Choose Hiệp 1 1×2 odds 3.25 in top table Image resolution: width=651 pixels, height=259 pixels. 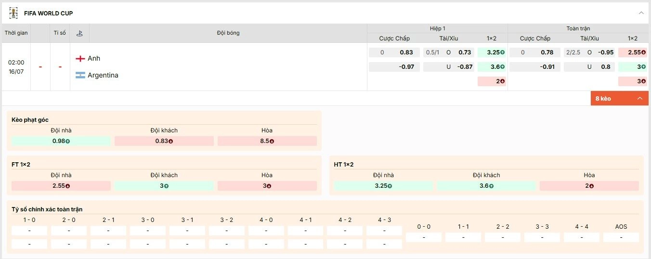tap(492, 52)
